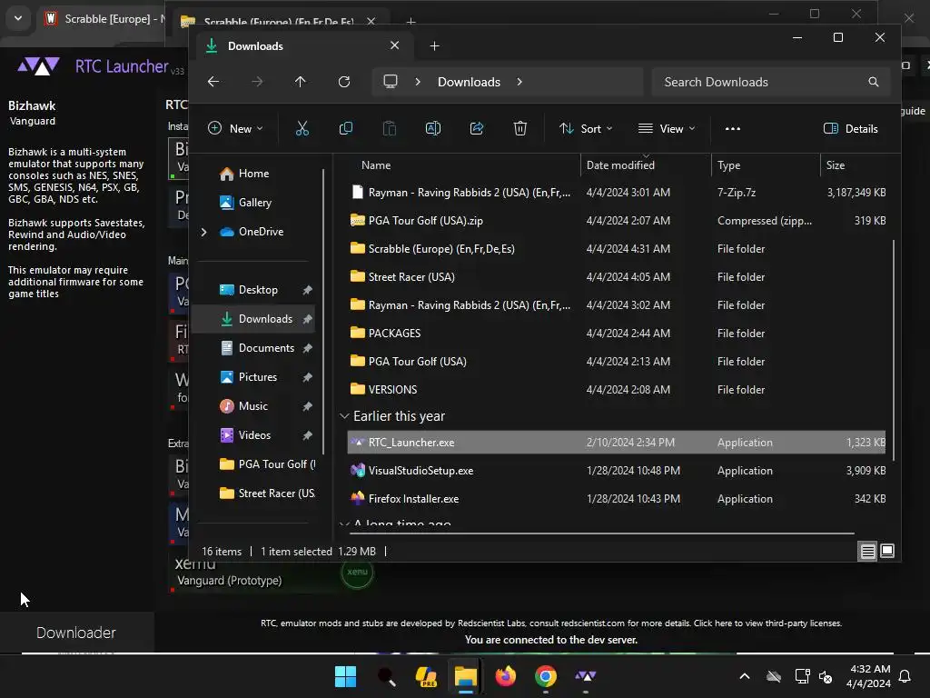Sort by Type column header

tap(729, 165)
